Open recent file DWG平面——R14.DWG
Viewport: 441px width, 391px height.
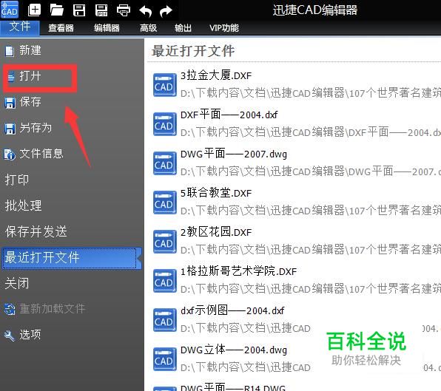click(x=233, y=387)
